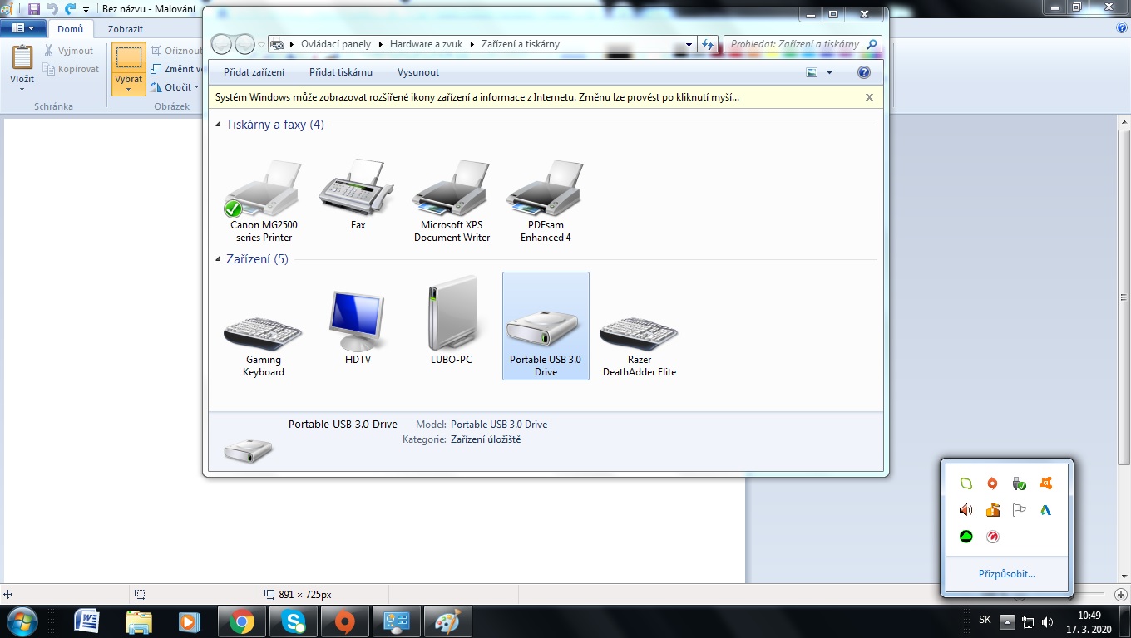
Task: Close the yellow information bar
Action: tap(869, 97)
